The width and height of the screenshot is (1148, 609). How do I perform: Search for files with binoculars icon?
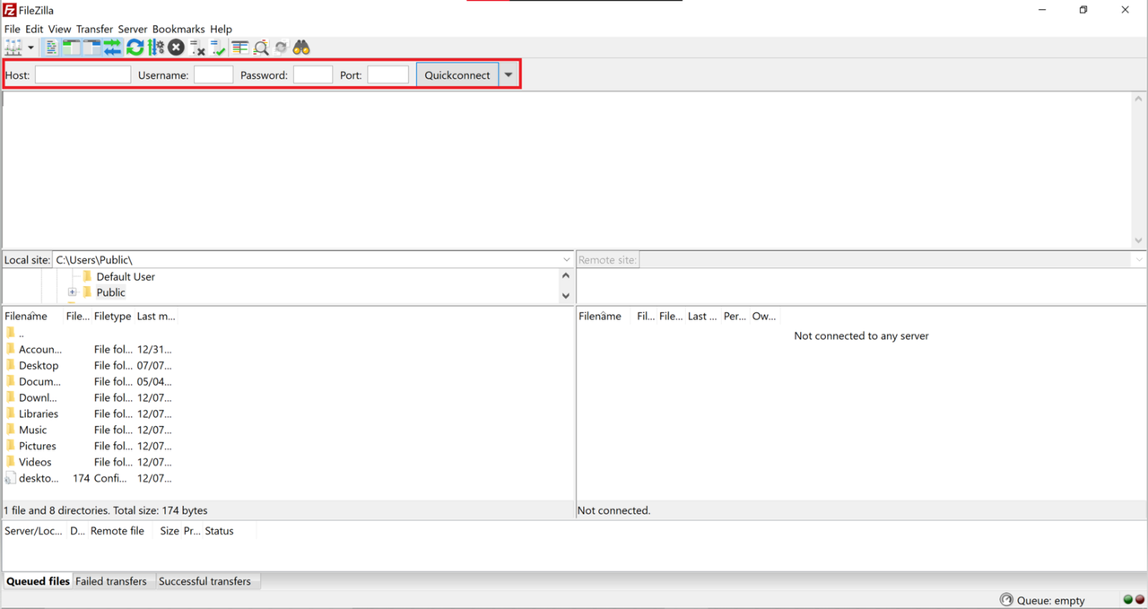pos(301,48)
